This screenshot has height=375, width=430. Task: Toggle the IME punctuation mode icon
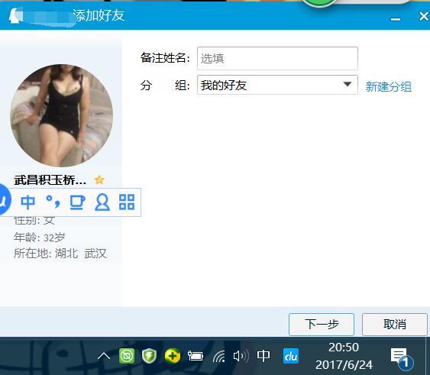[53, 202]
